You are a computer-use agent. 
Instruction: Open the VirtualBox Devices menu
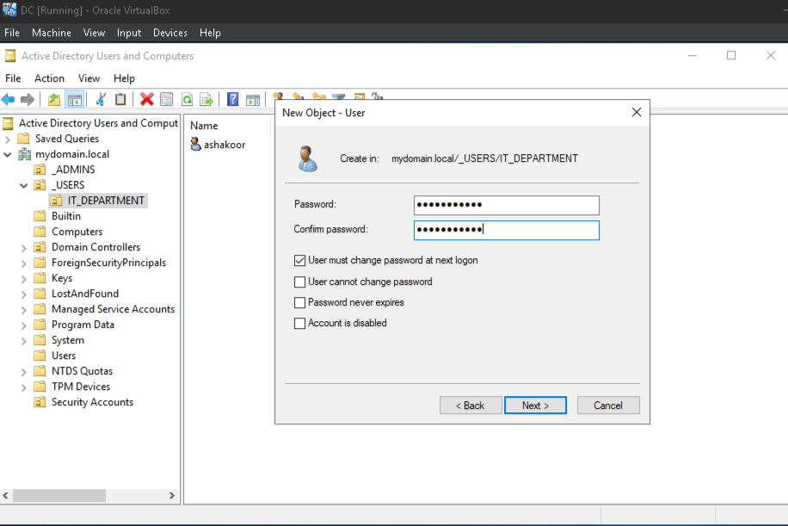point(169,33)
